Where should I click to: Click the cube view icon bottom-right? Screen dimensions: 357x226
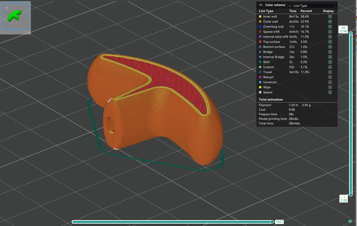point(350,221)
